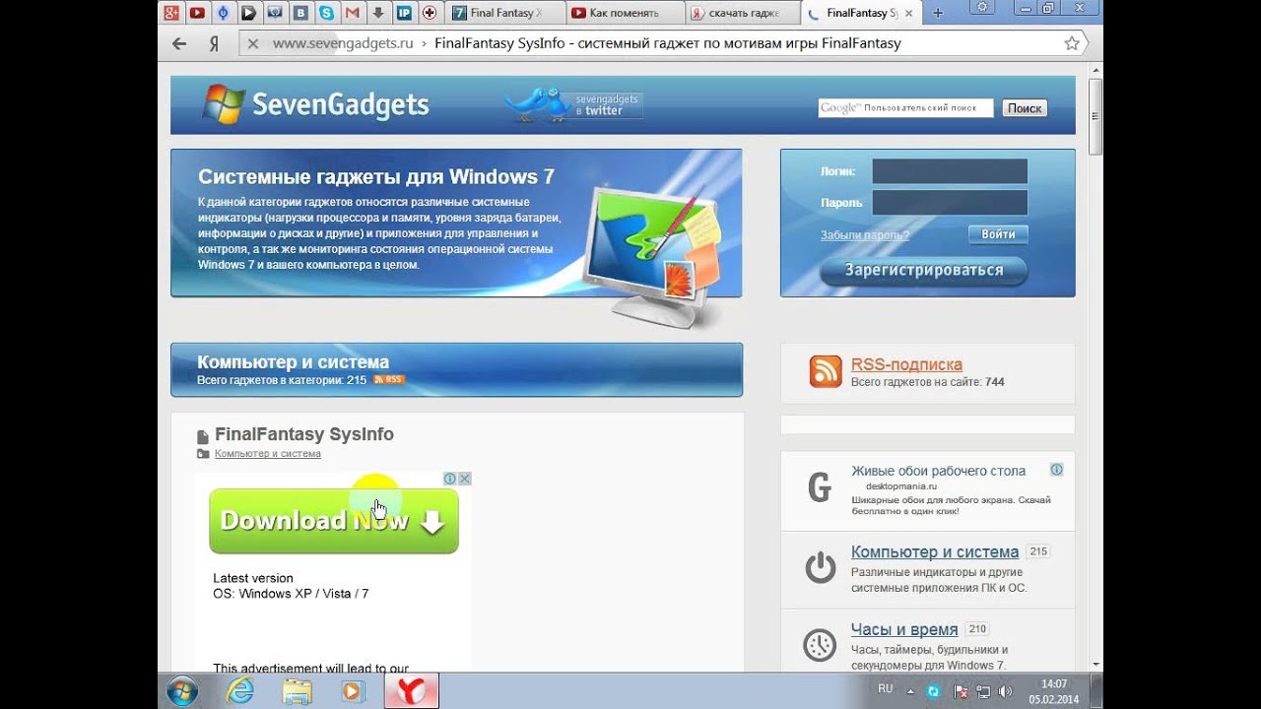Click the SevenGadgets logo
Screen dimensions: 1261x709
pos(315,104)
